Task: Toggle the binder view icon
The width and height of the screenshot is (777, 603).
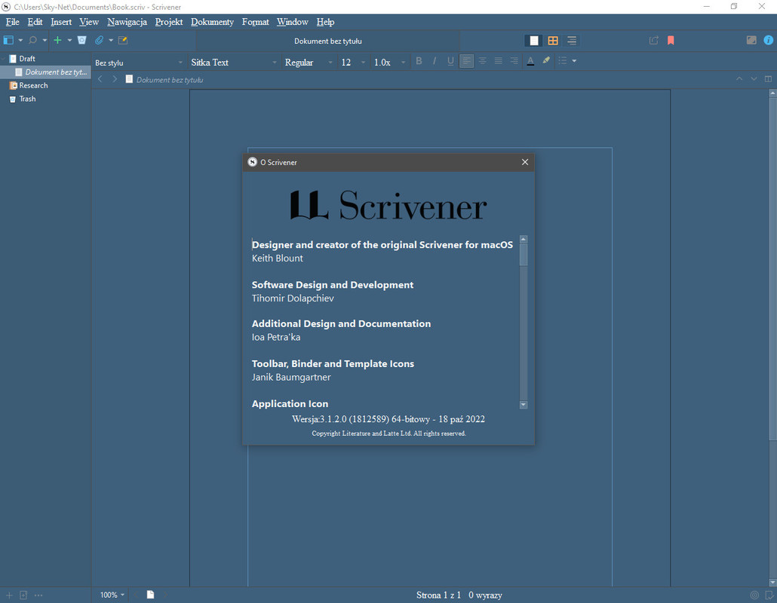Action: point(8,40)
